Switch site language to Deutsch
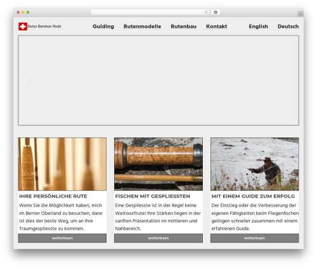The image size is (317, 268). pos(288,27)
